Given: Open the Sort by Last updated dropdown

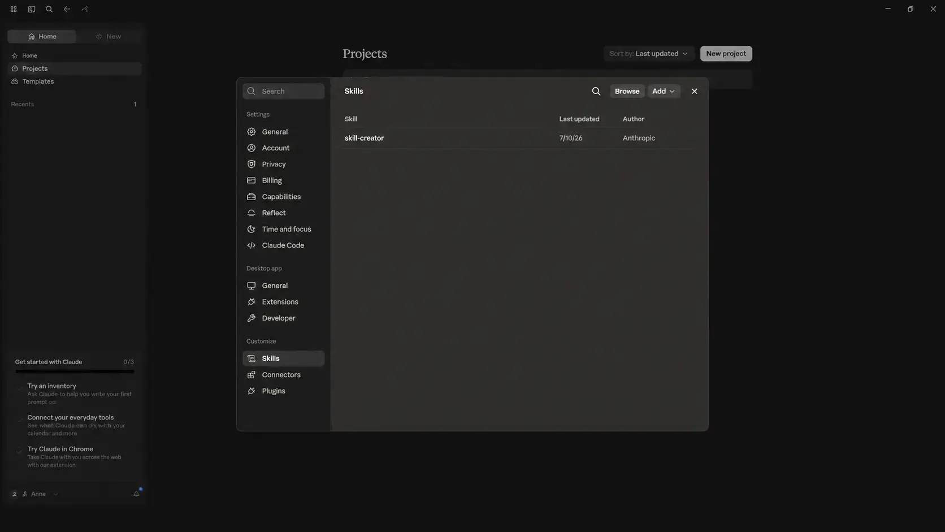Looking at the screenshot, I should pos(648,54).
